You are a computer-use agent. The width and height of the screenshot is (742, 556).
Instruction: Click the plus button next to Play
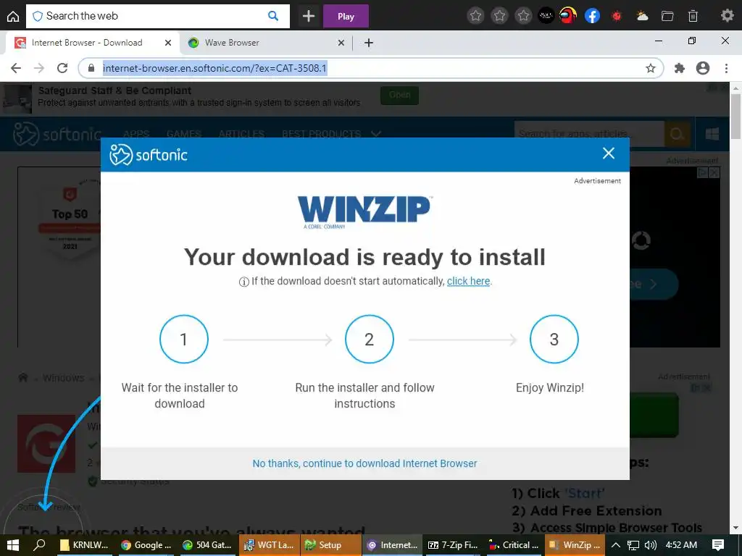(309, 16)
